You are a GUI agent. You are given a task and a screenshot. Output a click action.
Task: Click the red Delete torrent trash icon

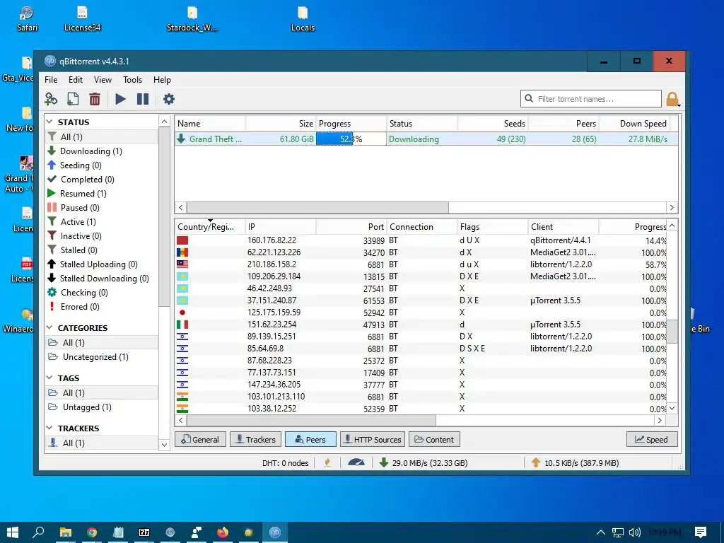point(95,99)
